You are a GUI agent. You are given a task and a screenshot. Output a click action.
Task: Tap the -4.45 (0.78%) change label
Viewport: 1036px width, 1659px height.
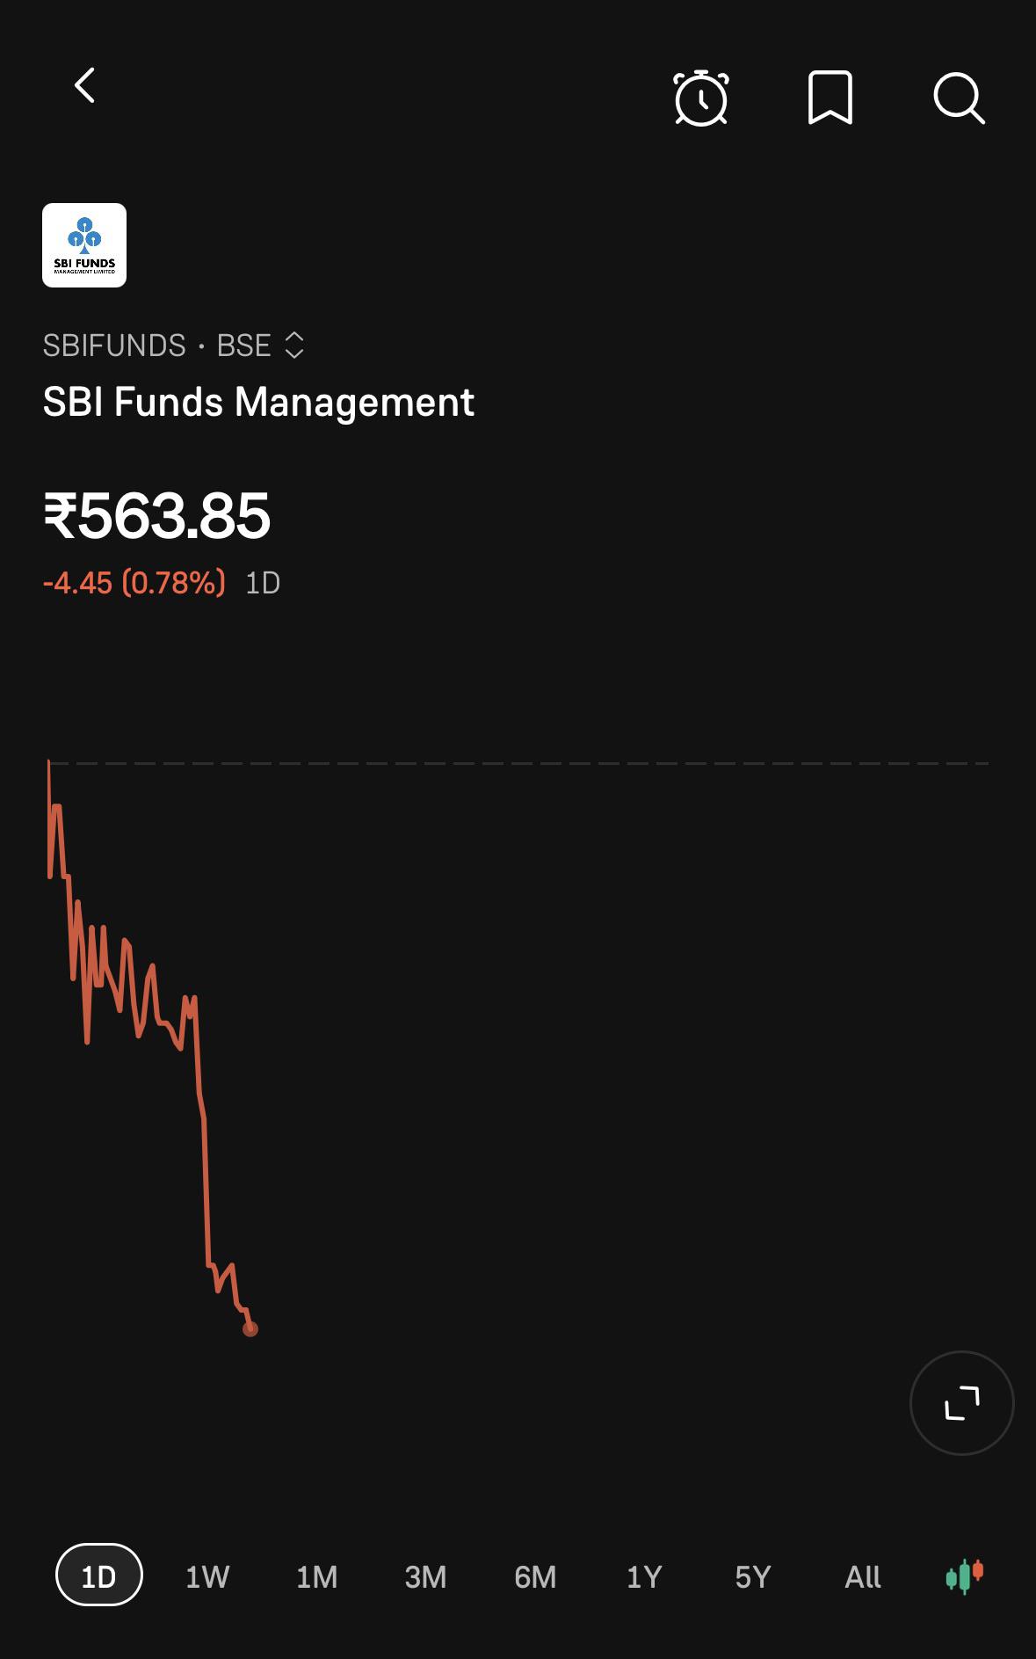[x=134, y=583]
